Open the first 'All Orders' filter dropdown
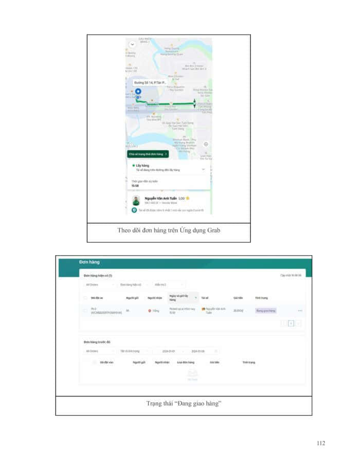360x466 pixels. coord(100,284)
